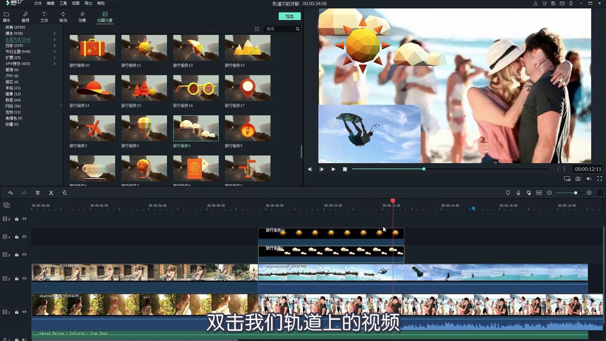Click the fit-timeline-to-window zoom icon
Viewport: 606px width, 341px height.
[539, 193]
